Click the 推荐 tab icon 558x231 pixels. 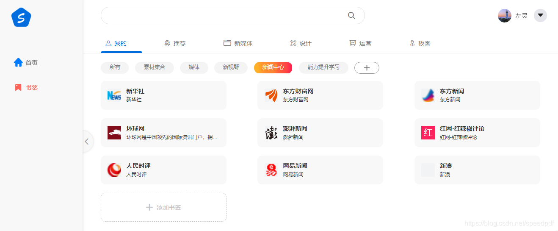(x=167, y=43)
